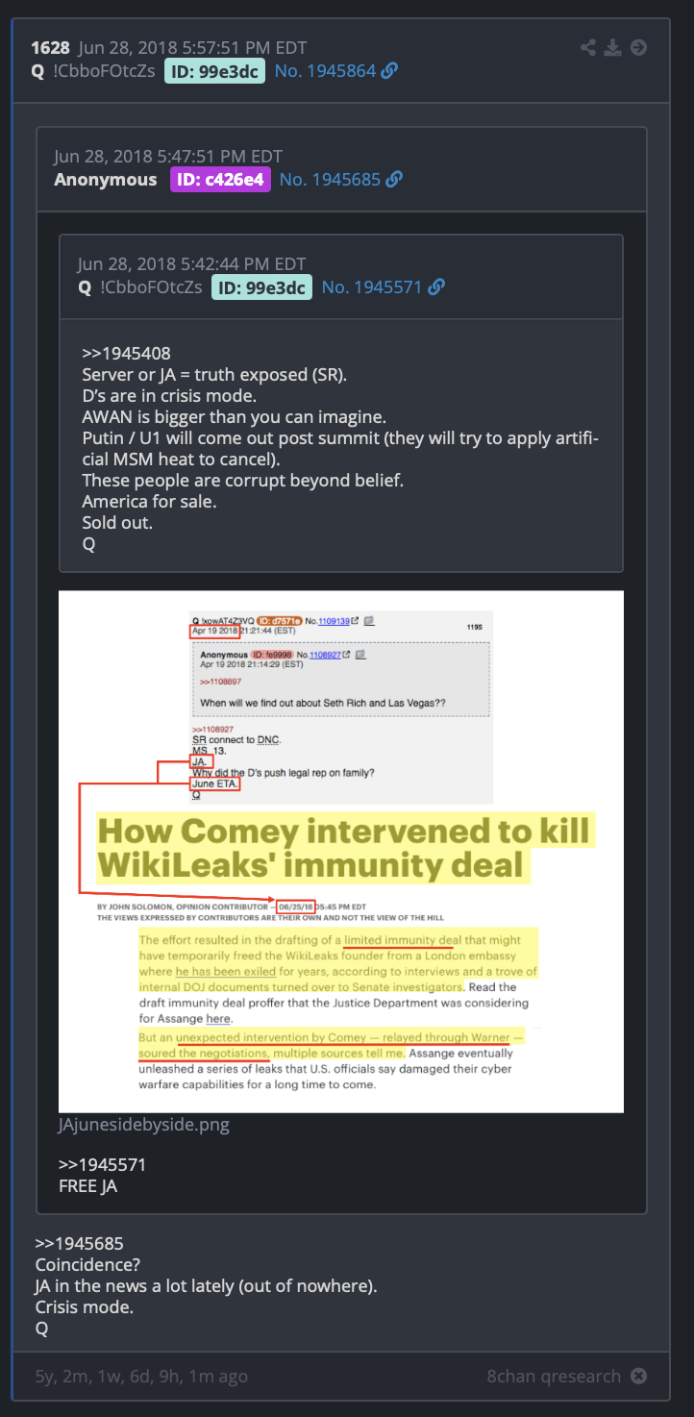Follow the >>1945571 reply reference
This screenshot has width=694, height=1417.
click(x=102, y=1165)
